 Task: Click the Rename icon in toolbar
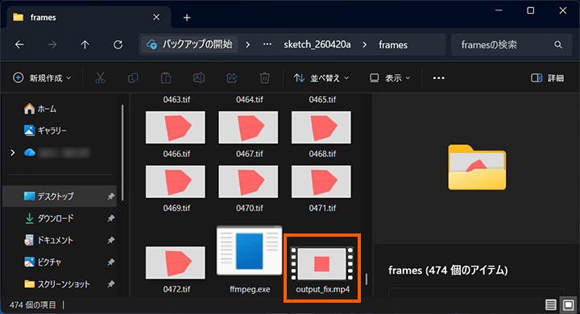click(199, 77)
